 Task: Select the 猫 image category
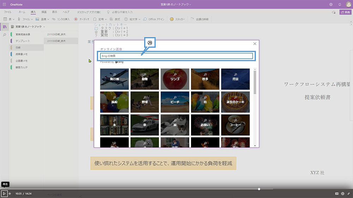(x=175, y=125)
